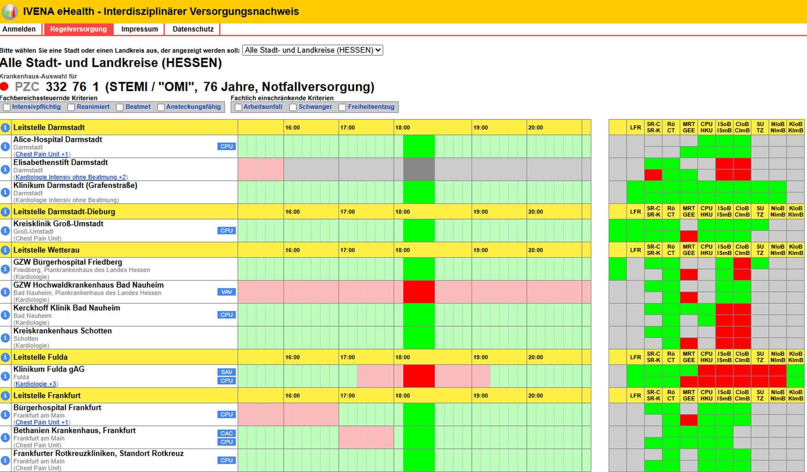Click IVENA eHealth logo icon
This screenshot has width=807, height=472.
(9, 11)
